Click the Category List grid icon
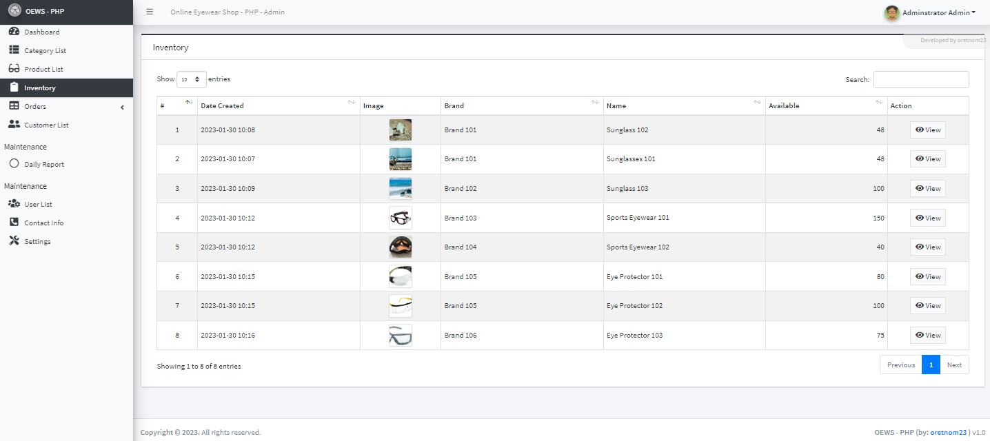The height and width of the screenshot is (441, 990). pos(14,50)
